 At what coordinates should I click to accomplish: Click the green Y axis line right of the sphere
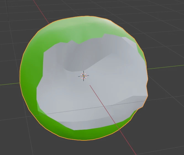coord(166,67)
